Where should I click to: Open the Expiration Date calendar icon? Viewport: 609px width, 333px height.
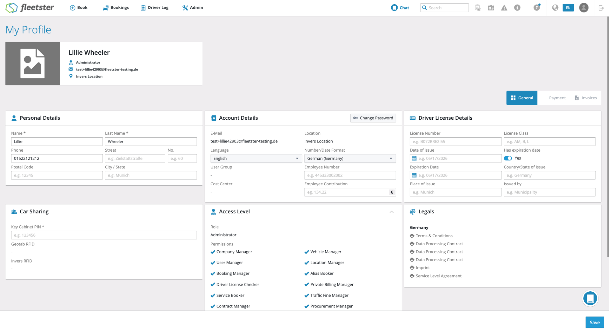coord(414,175)
